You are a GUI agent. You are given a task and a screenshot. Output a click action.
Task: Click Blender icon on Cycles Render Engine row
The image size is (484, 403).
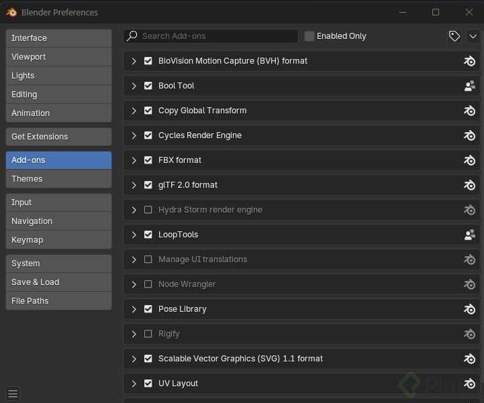tap(470, 135)
